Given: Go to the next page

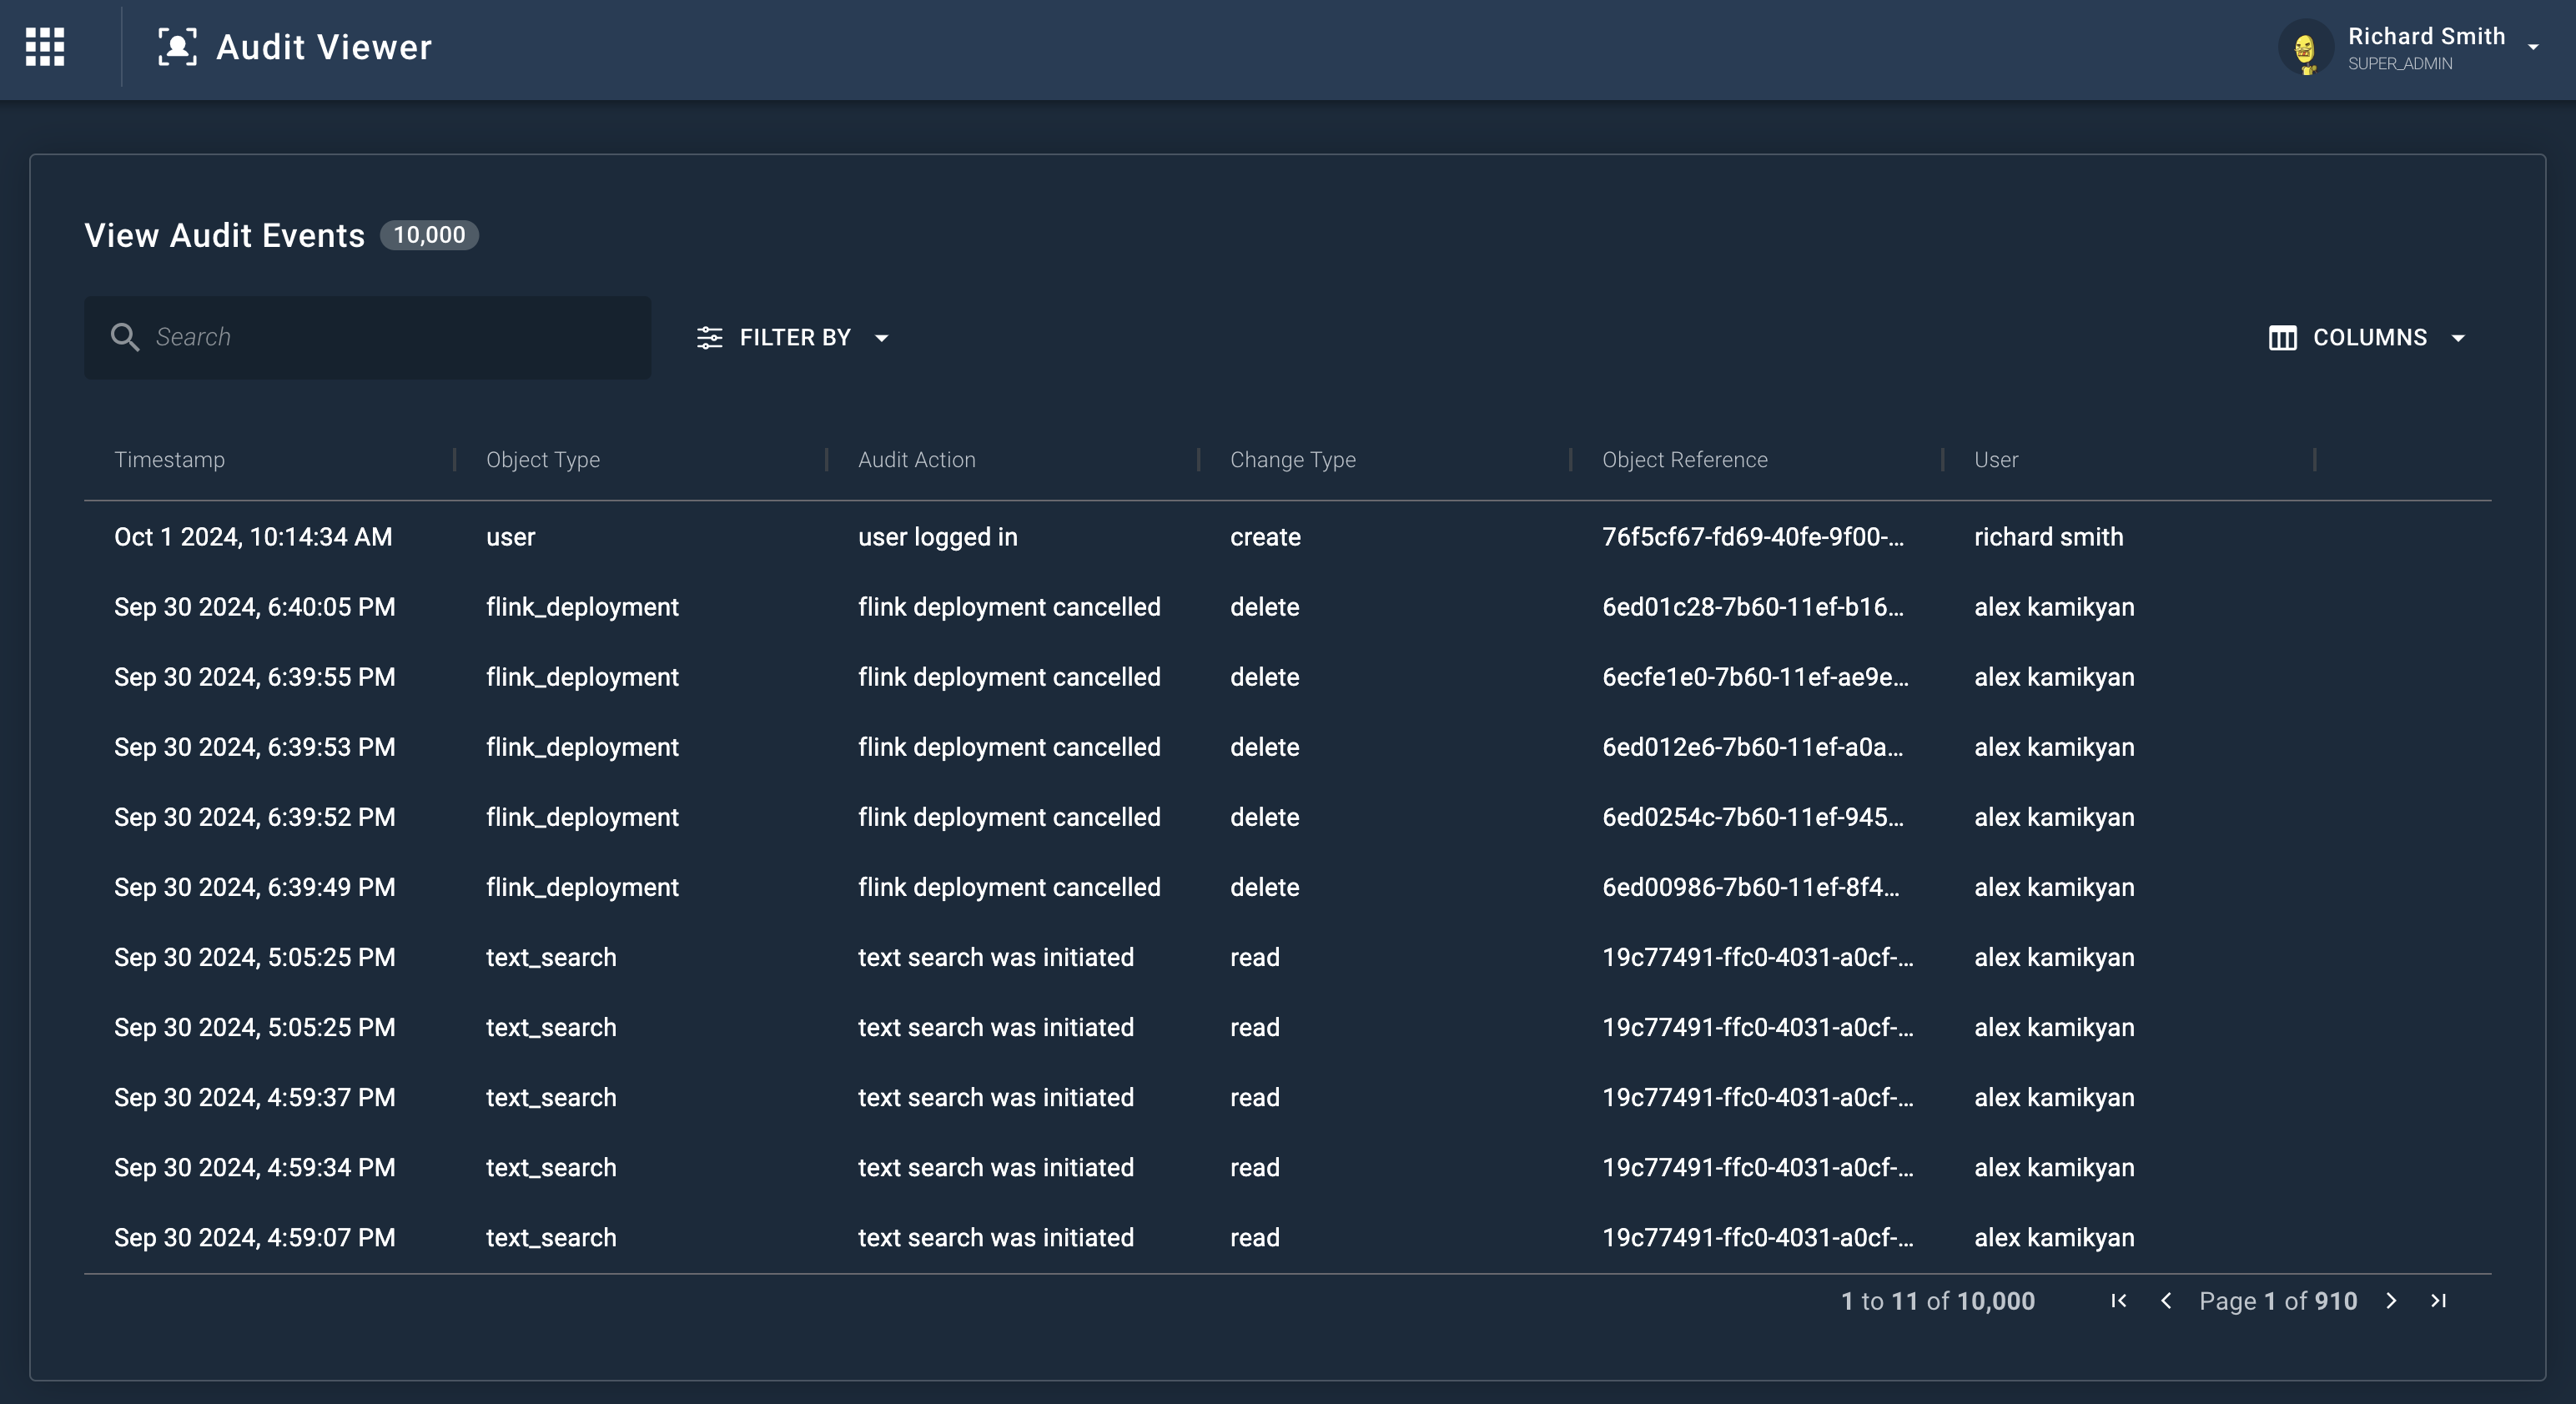Looking at the screenshot, I should [x=2391, y=1301].
